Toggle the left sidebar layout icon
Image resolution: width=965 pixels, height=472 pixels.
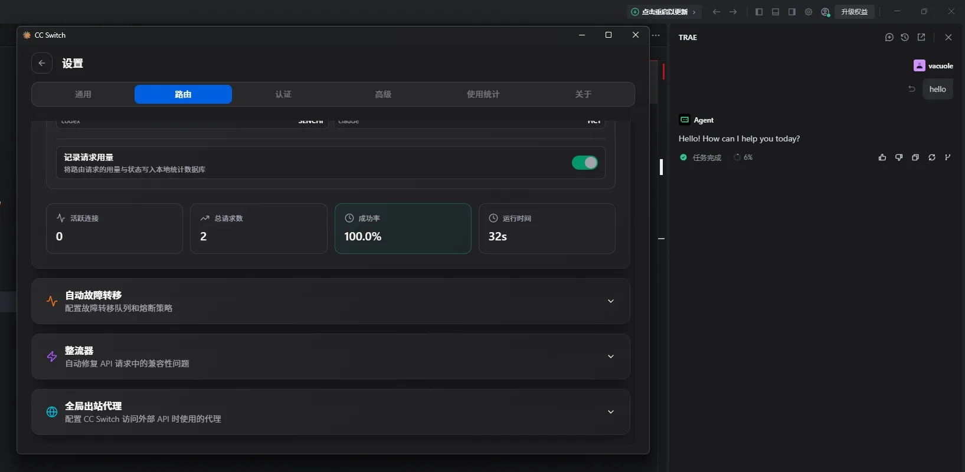click(x=759, y=12)
